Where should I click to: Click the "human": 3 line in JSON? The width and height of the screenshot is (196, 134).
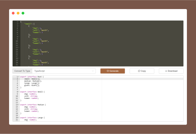tap(37, 43)
